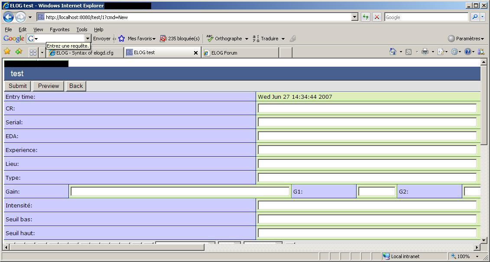This screenshot has height=262, width=490.
Task: Open the File menu
Action: [8, 29]
